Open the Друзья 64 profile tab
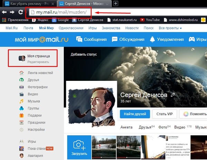The height and width of the screenshot is (160, 207). point(147,127)
